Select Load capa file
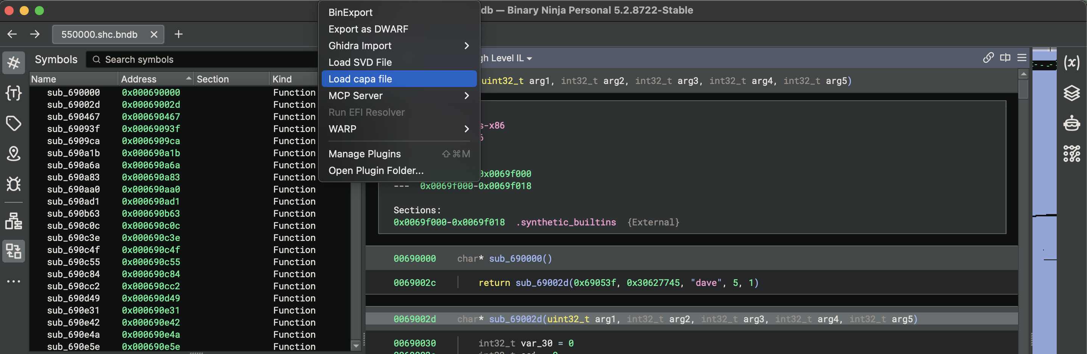The image size is (1087, 354). click(399, 79)
